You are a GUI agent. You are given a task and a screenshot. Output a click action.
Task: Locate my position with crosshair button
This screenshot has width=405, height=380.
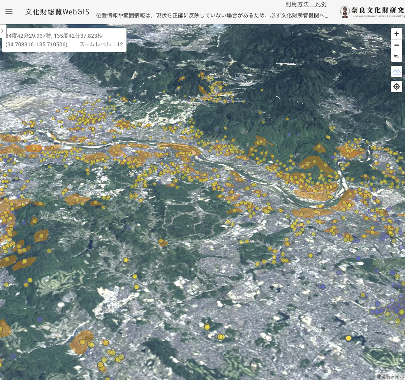coord(396,87)
